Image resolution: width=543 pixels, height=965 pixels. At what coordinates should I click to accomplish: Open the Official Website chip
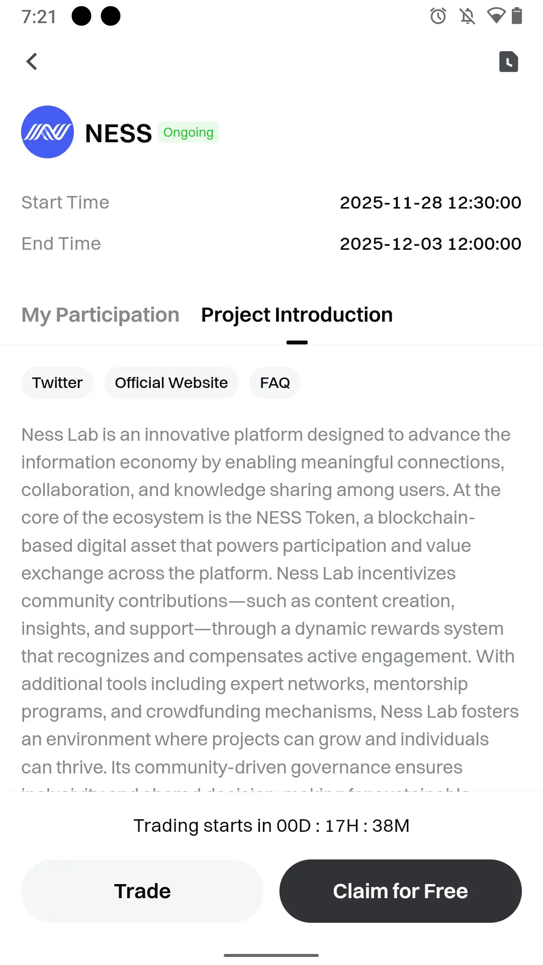[171, 383]
